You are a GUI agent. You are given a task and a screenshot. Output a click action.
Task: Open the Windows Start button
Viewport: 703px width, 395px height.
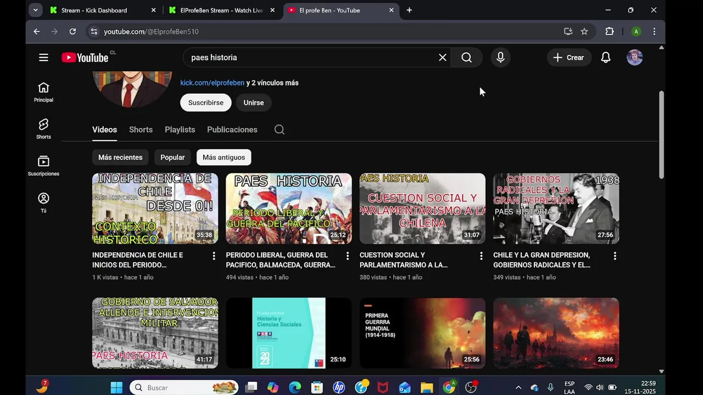tap(116, 387)
